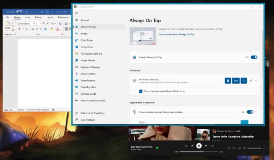This screenshot has width=274, height=160.
Task: Click the Format Painter icon in Word
Action: click(13, 30)
